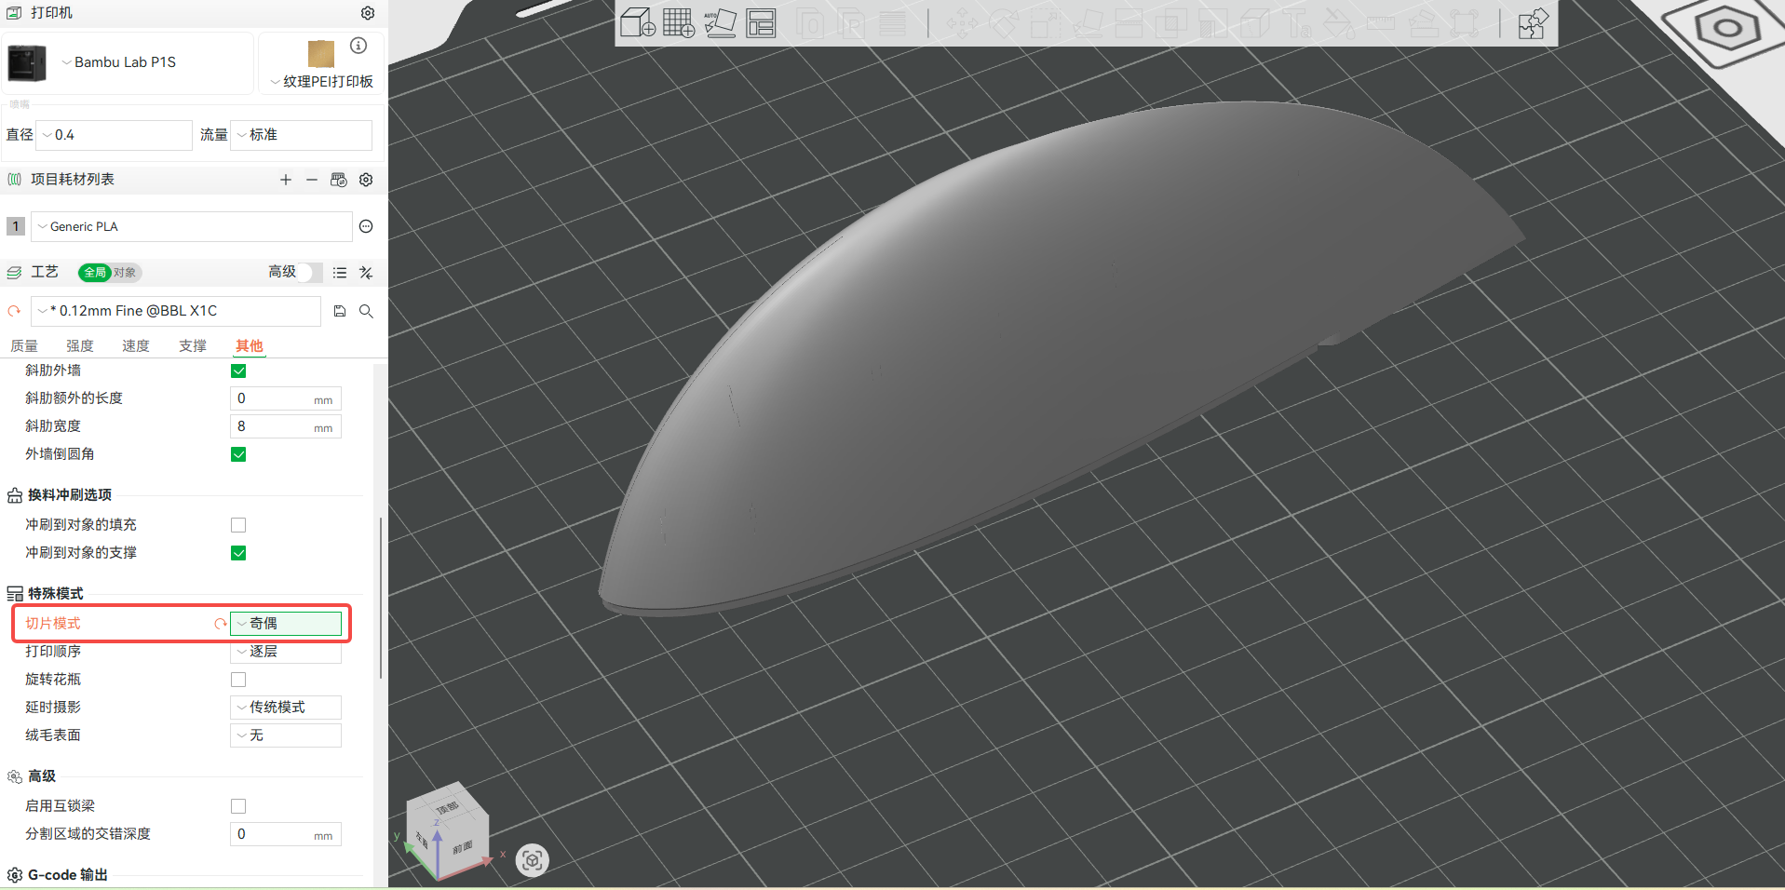Save the process preset disk icon

340,311
